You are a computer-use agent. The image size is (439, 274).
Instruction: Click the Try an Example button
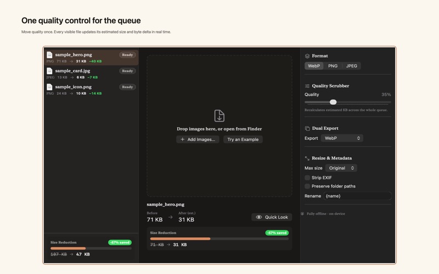pos(243,139)
